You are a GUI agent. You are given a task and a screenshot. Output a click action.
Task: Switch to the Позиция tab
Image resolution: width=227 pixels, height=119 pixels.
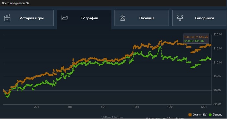pos(142,18)
